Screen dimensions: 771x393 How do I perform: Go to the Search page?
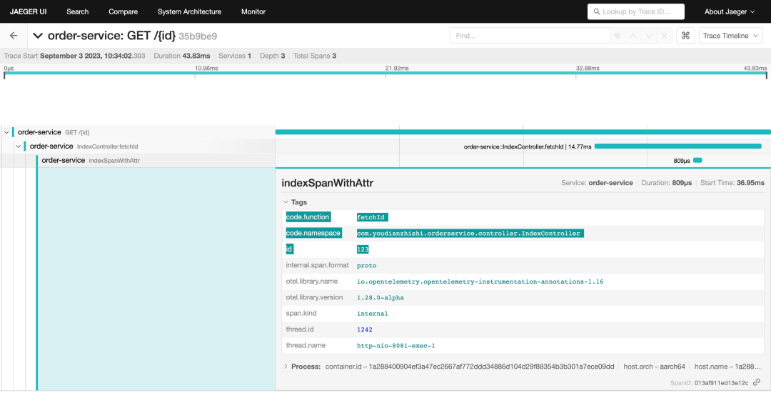tap(78, 11)
